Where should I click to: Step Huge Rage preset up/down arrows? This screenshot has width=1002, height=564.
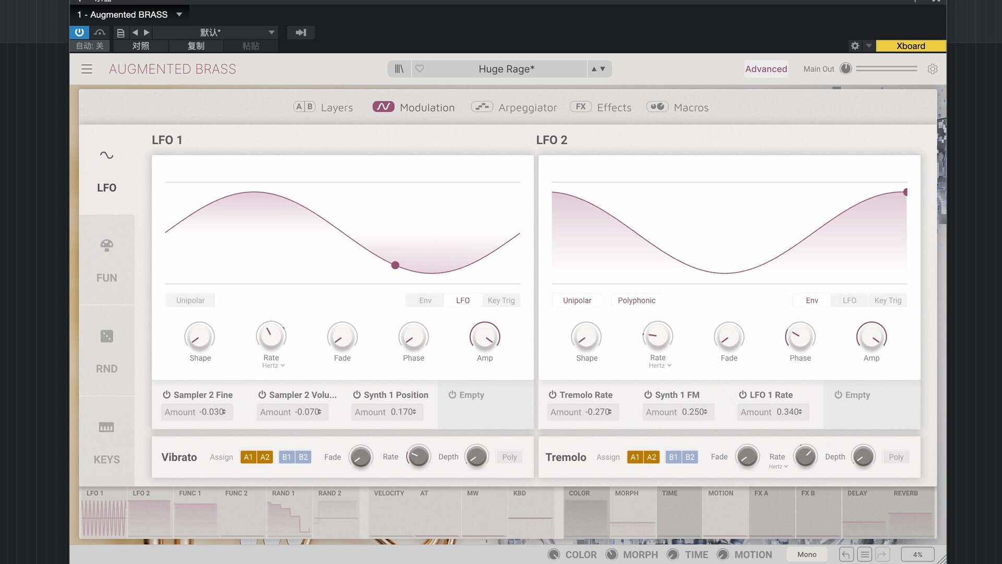[598, 69]
